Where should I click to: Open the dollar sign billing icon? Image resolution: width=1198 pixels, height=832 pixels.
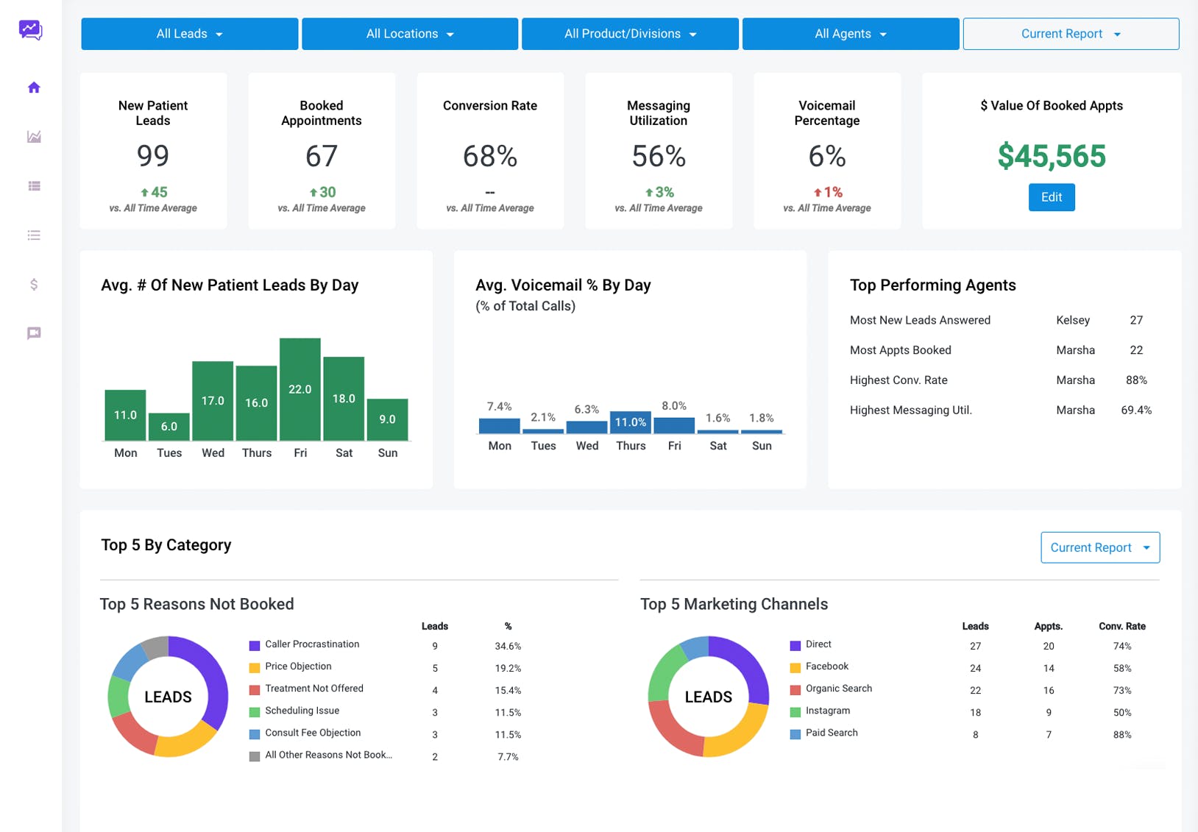34,285
